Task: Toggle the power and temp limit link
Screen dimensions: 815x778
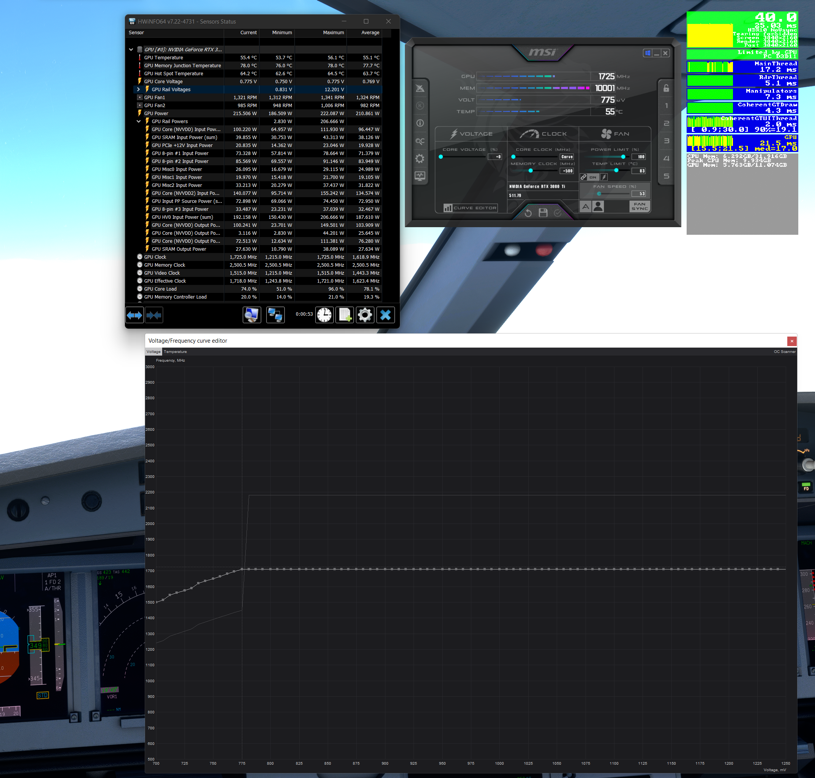Action: tap(584, 177)
